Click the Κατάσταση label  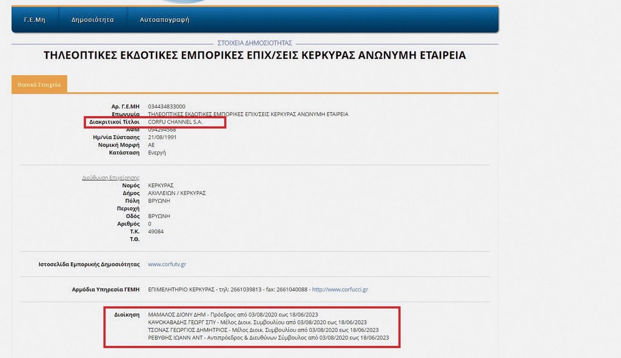(x=124, y=153)
